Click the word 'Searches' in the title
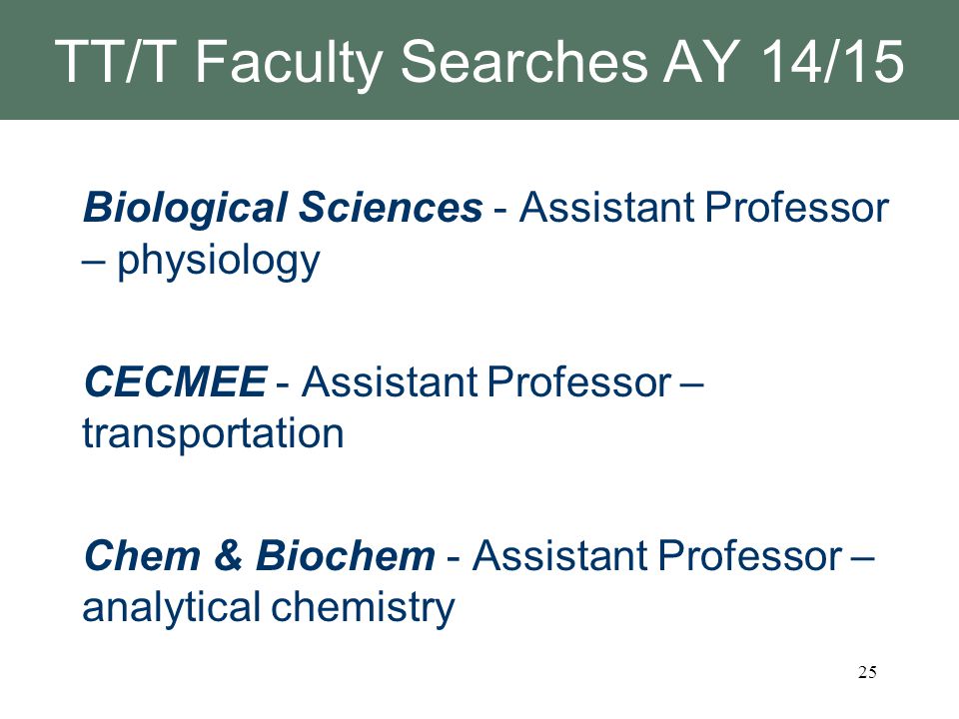The width and height of the screenshot is (959, 719). click(524, 62)
